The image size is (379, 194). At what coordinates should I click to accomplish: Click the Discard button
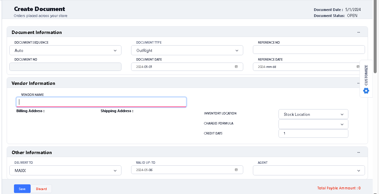[x=42, y=189]
